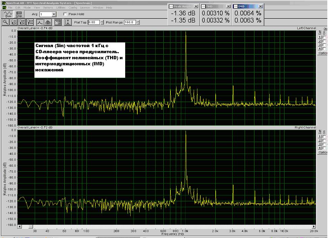This screenshot has height=238, width=329.
Task: Click the Plot Top spinner arrows
Action: coord(102,22)
